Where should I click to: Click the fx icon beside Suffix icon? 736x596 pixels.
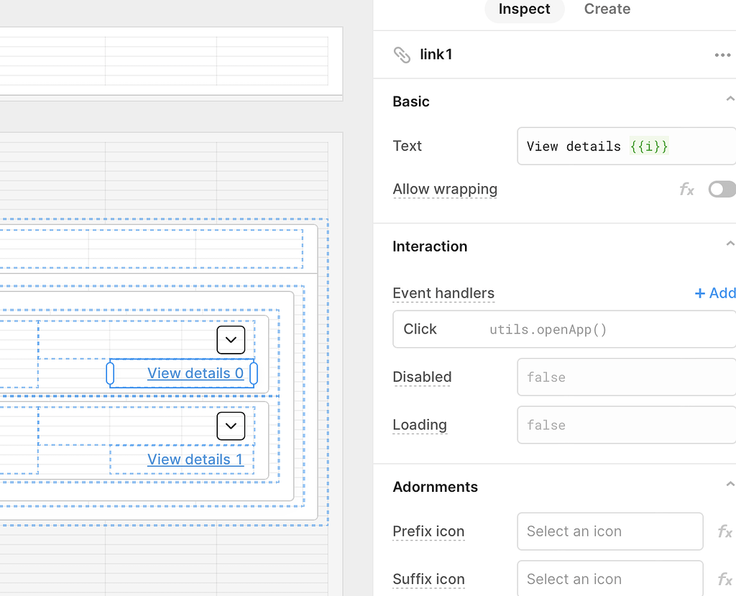[724, 579]
